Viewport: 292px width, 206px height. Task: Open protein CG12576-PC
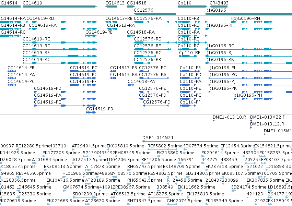pos(152,68)
